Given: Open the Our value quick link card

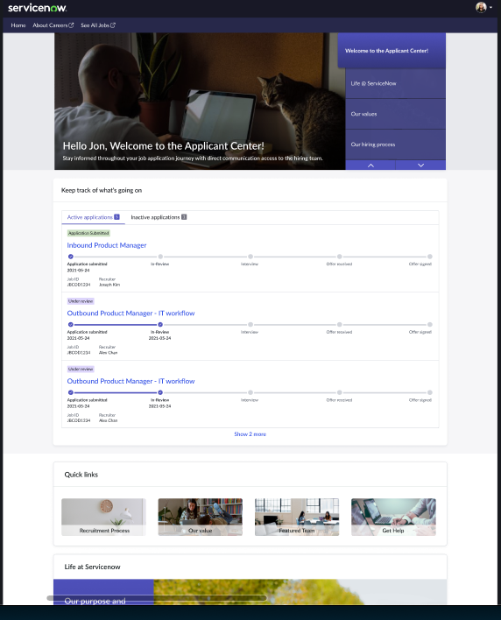Looking at the screenshot, I should pyautogui.click(x=201, y=518).
